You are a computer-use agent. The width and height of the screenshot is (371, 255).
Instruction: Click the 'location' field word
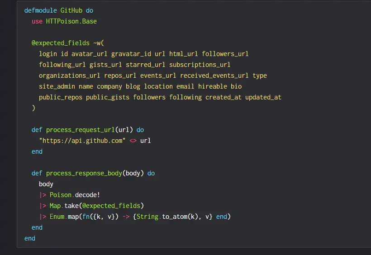point(158,86)
